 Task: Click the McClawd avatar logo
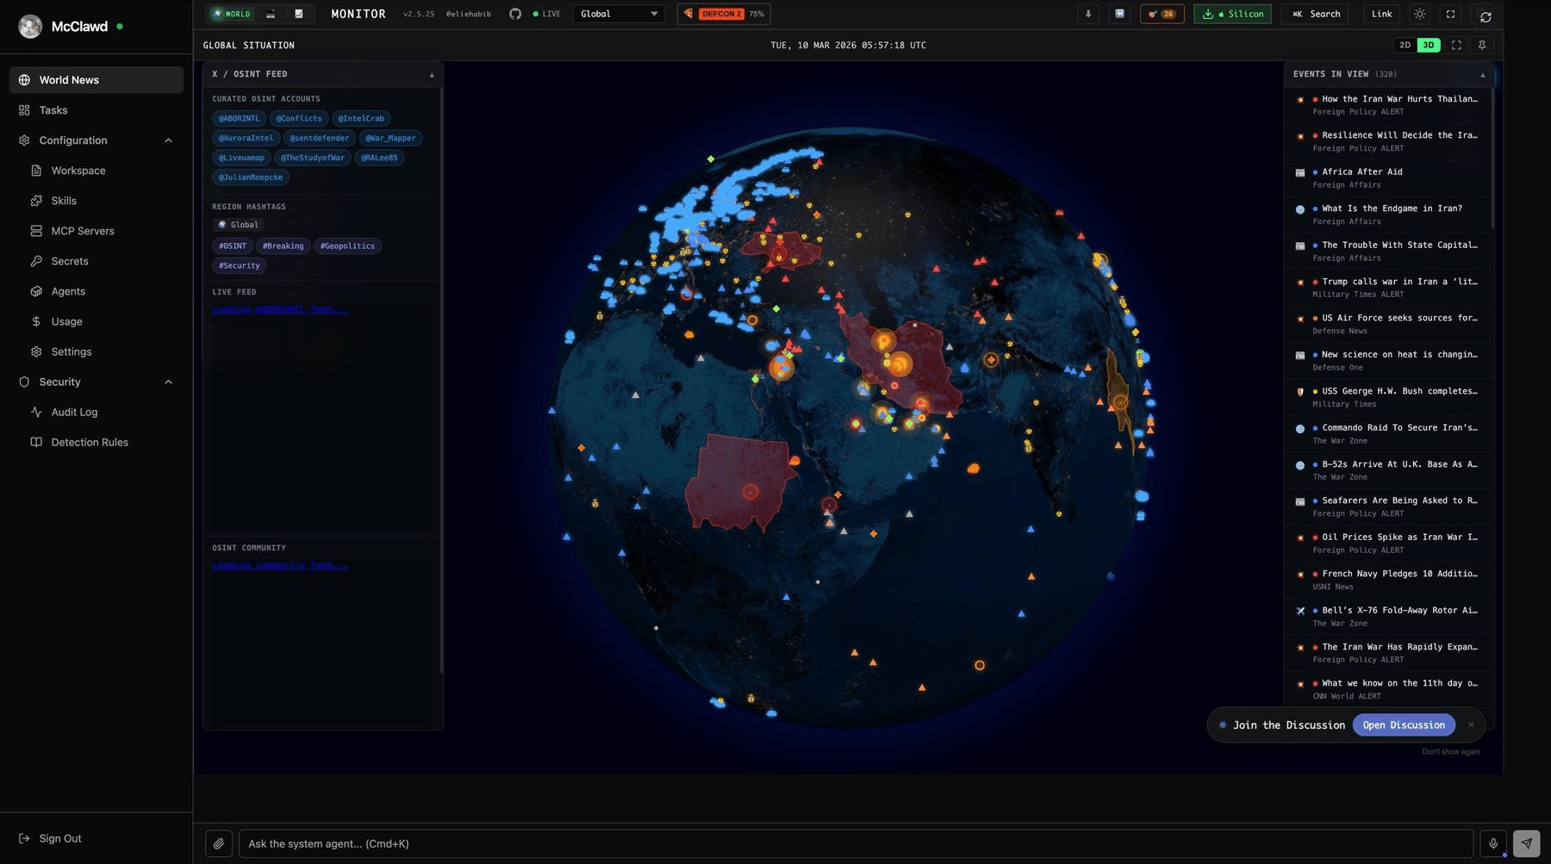30,27
